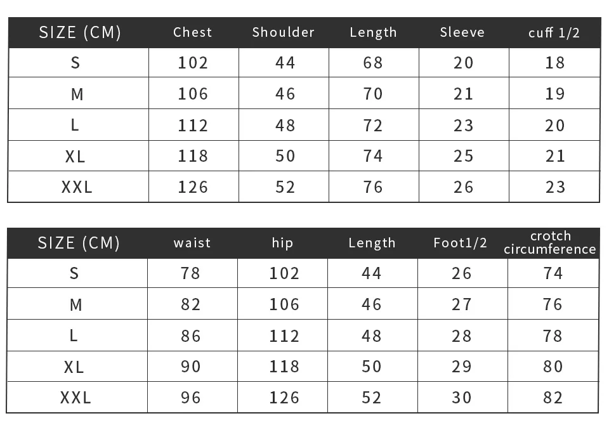609x430 pixels.
Task: Click Length value 72 in the Chest table
Action: tap(373, 125)
